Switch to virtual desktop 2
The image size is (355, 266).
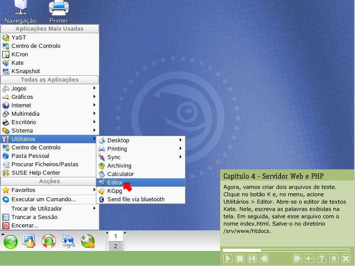(x=115, y=246)
